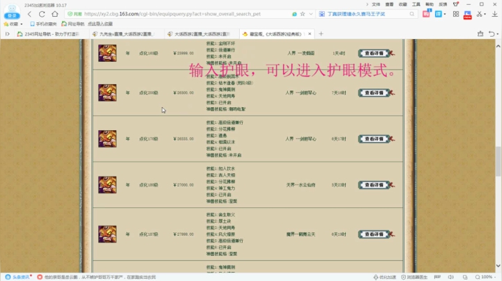Click the pet thumbnail priced ¥25999.00
The height and width of the screenshot is (281, 502).
pyautogui.click(x=107, y=53)
